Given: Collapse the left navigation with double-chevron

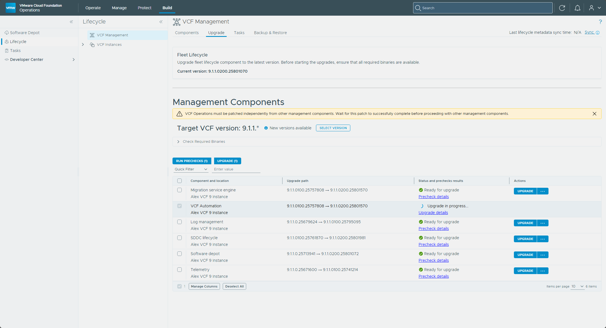Looking at the screenshot, I should click(x=71, y=22).
